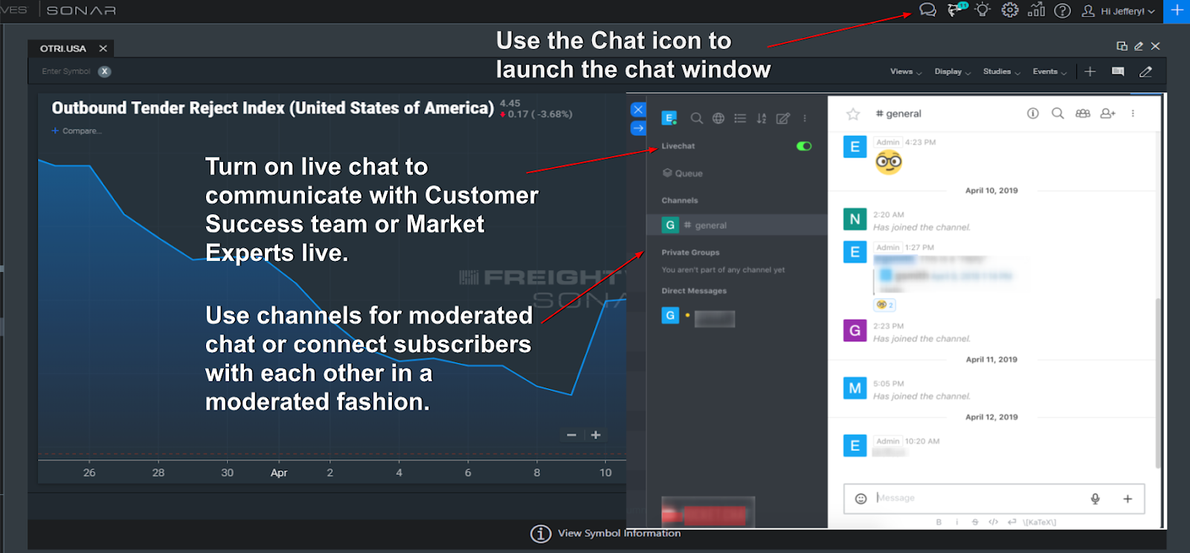
Task: Apply strikethrough formatting under the message box
Action: pos(975,522)
